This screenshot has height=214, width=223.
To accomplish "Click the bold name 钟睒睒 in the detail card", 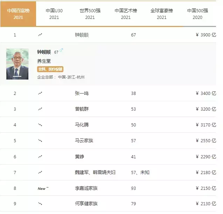I will coord(44,52).
